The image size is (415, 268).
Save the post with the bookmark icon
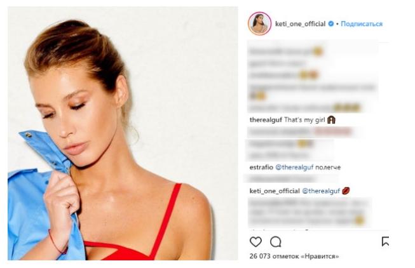[385, 241]
